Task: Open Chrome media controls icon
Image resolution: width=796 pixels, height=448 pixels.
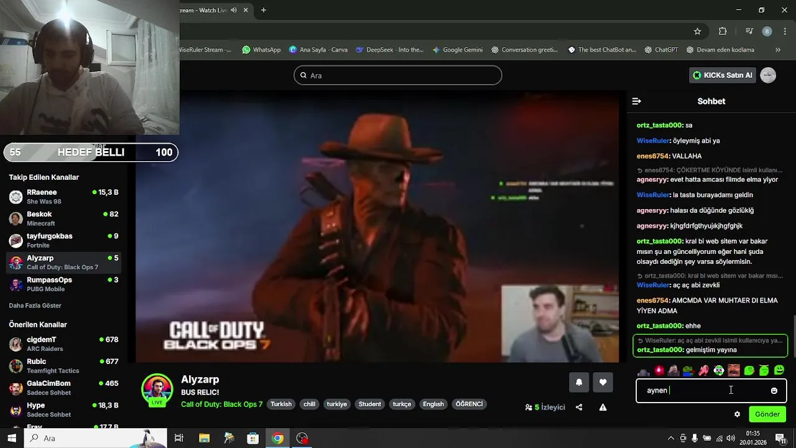Action: tap(749, 31)
